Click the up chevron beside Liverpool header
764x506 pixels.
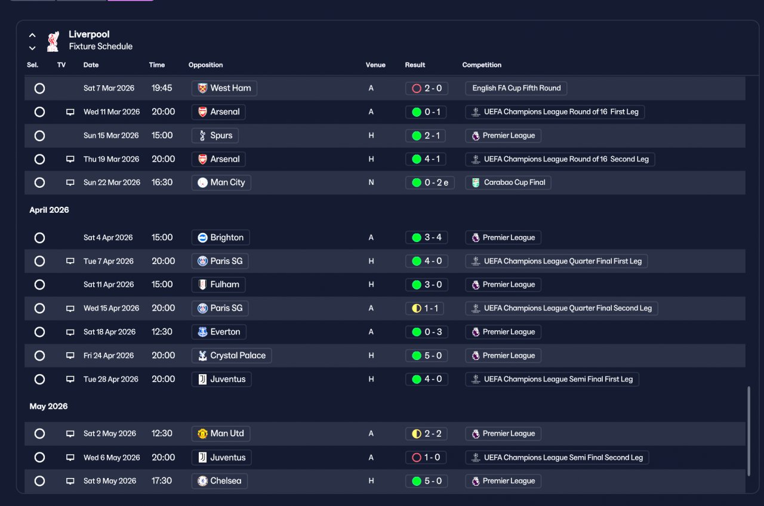[32, 35]
